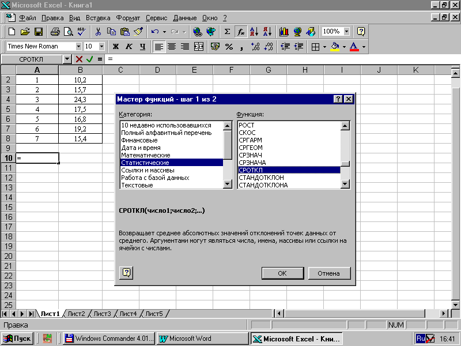Click the Format Painter brush icon
Image resolution: width=461 pixels, height=346 pixels.
tap(138, 32)
